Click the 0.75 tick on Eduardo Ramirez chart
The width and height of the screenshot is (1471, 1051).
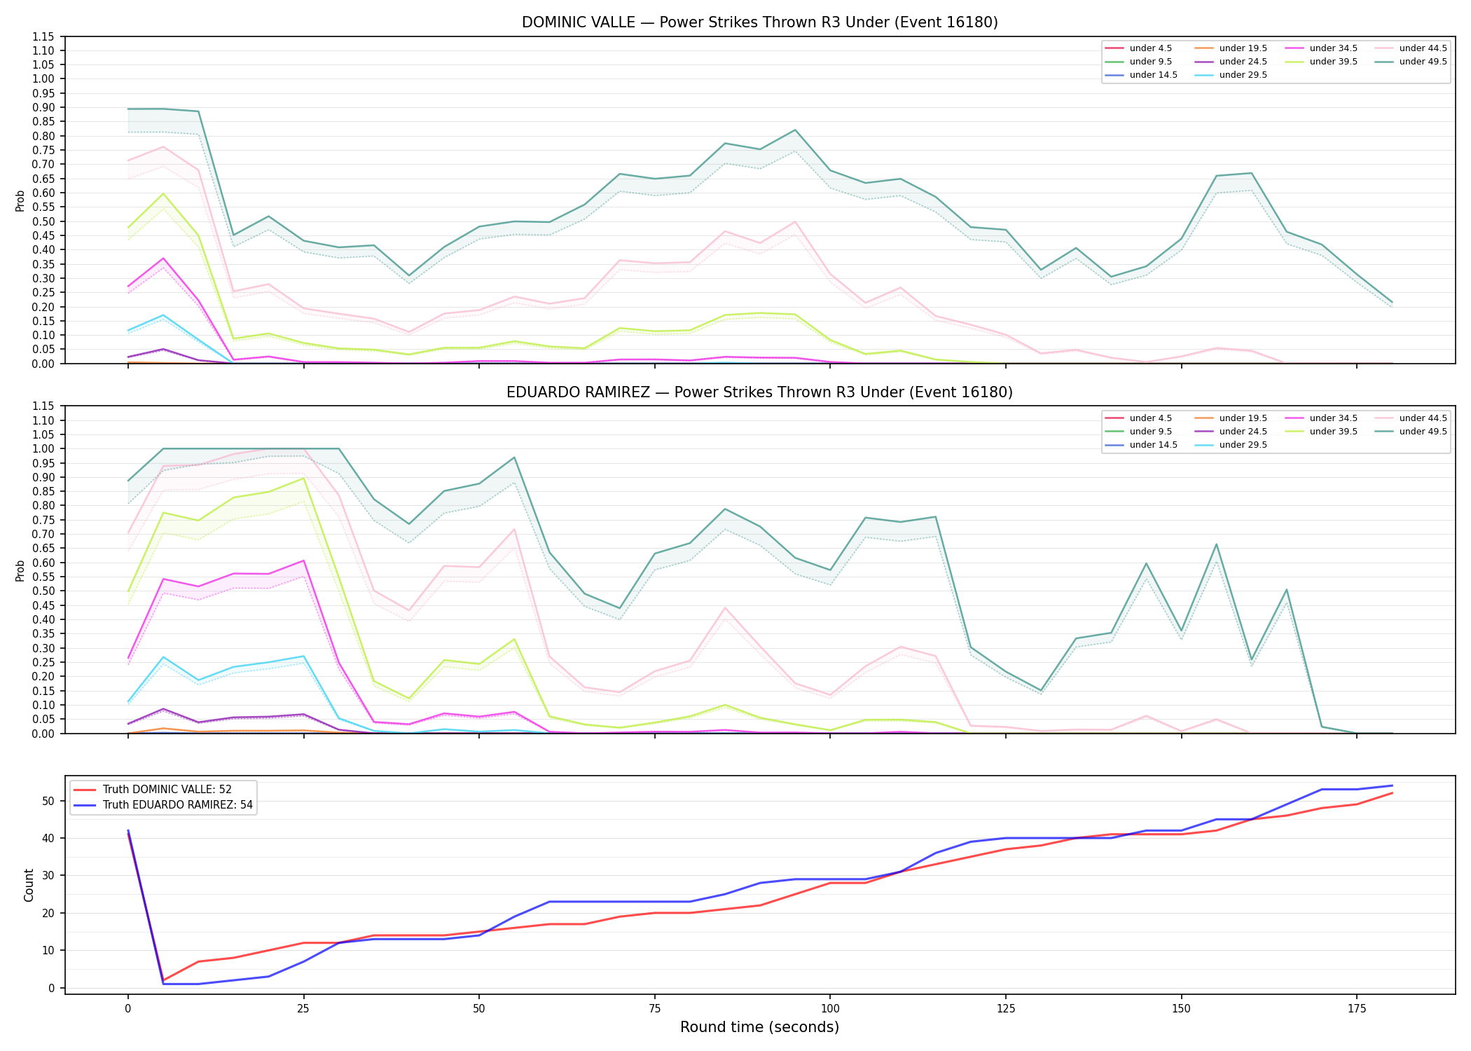44,521
